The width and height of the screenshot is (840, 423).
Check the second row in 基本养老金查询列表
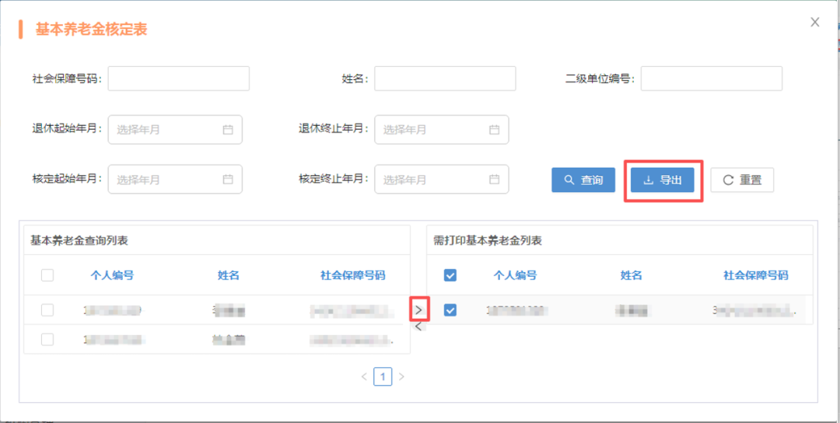[x=47, y=339]
